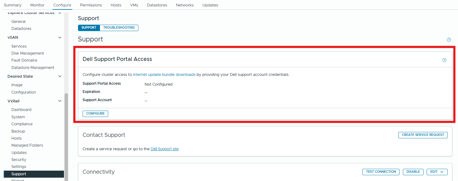The width and height of the screenshot is (458, 181).
Task: Click the sidebar vertical scrollbar
Action: click(66, 137)
